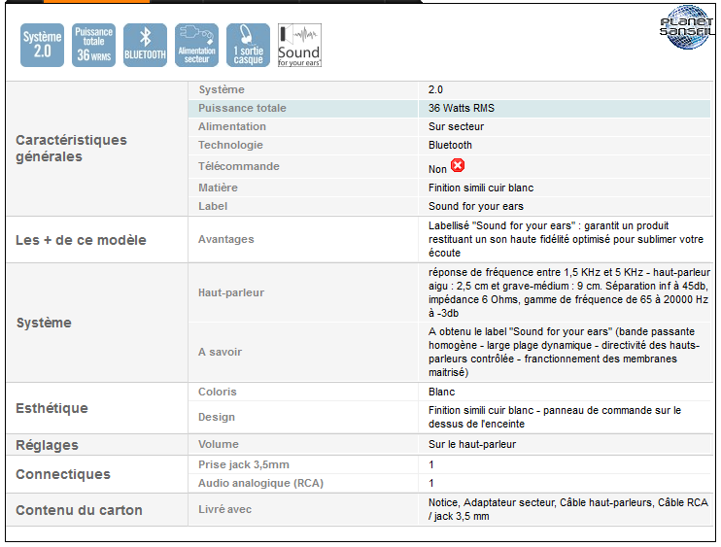Click the Coloris row label
This screenshot has width=721, height=547.
(218, 392)
